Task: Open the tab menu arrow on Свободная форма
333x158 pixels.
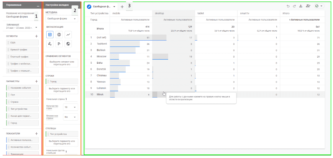Action: [114, 6]
